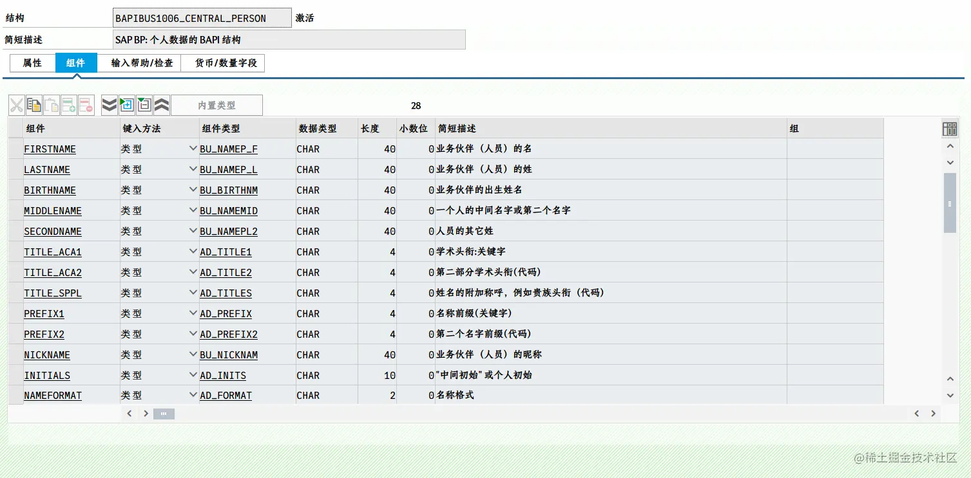Open typing method dropdown for TITLE_ACA1
This screenshot has width=971, height=478.
(193, 252)
